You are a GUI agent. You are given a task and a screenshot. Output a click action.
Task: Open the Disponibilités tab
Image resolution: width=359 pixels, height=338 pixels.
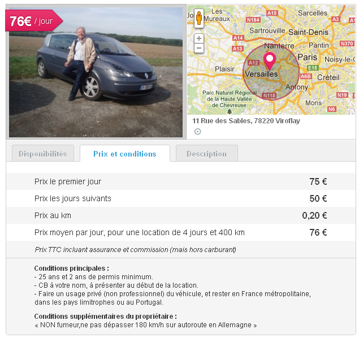coord(42,154)
